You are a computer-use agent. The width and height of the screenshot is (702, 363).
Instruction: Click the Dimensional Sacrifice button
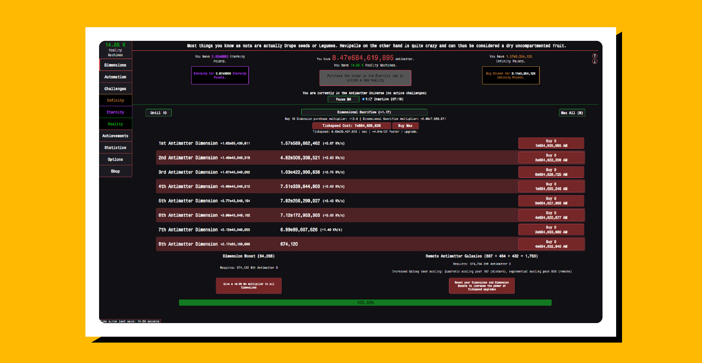click(x=364, y=112)
